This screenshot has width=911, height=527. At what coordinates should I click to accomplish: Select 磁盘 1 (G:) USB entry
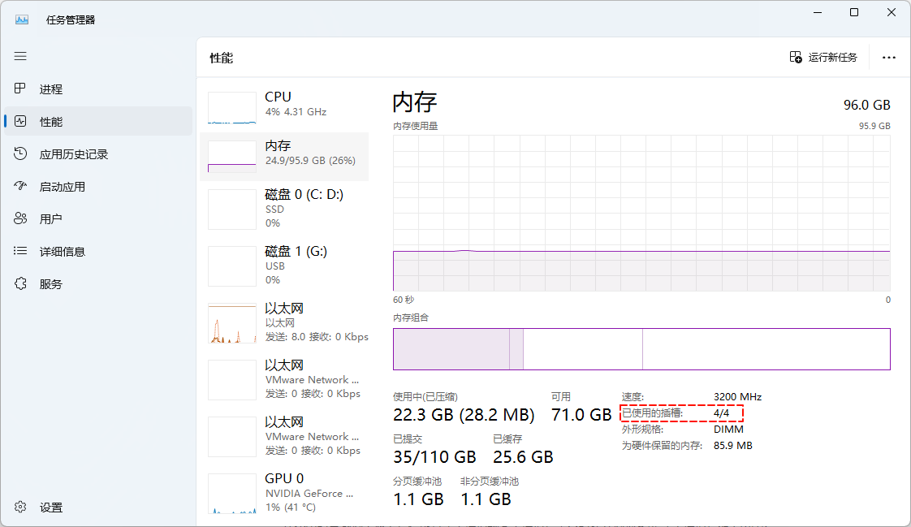[284, 266]
